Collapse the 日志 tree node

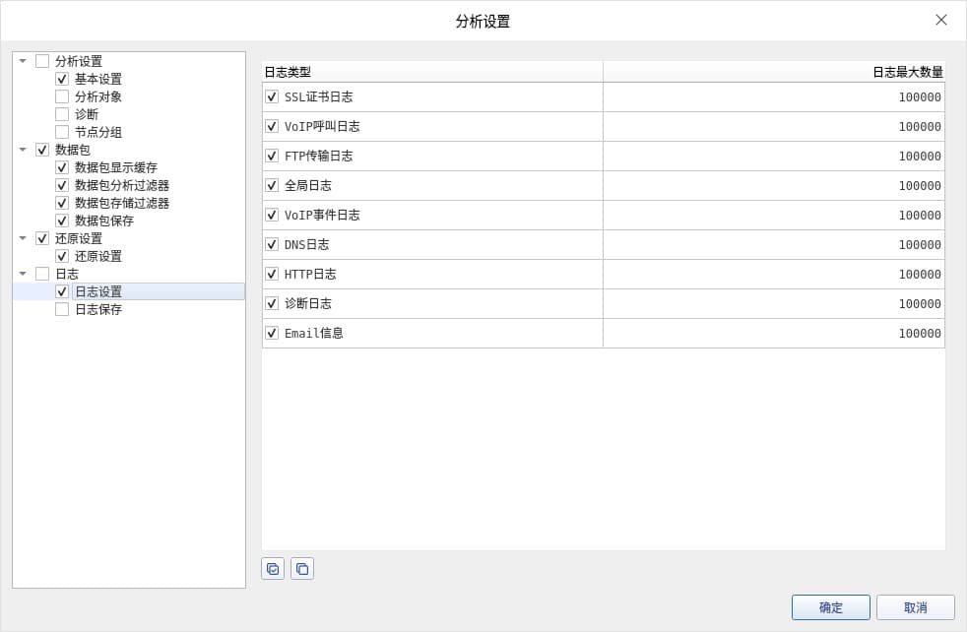[x=23, y=274]
